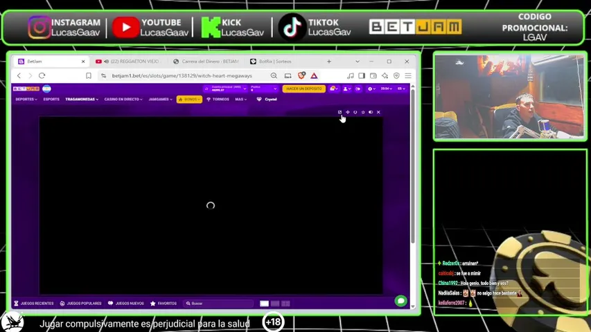Screen dimensions: 591x332
Task: Go back in browser history
Action: point(19,75)
